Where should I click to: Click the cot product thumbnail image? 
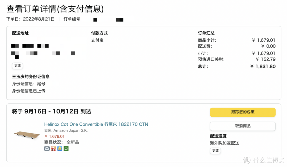[x=27, y=135]
